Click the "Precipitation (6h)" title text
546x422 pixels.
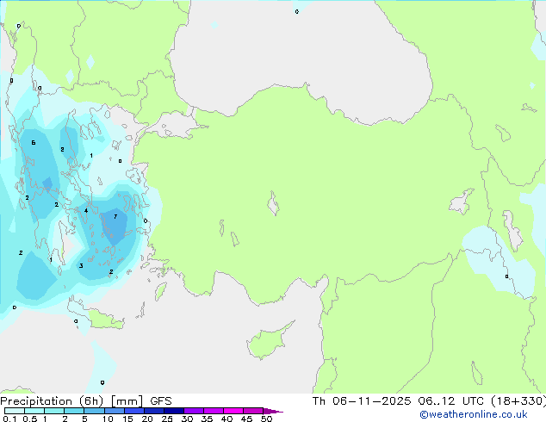point(52,401)
